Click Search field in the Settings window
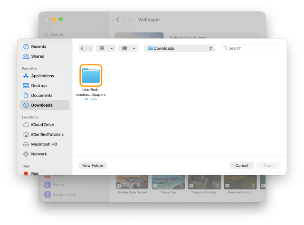304x225 pixels. 74,35
